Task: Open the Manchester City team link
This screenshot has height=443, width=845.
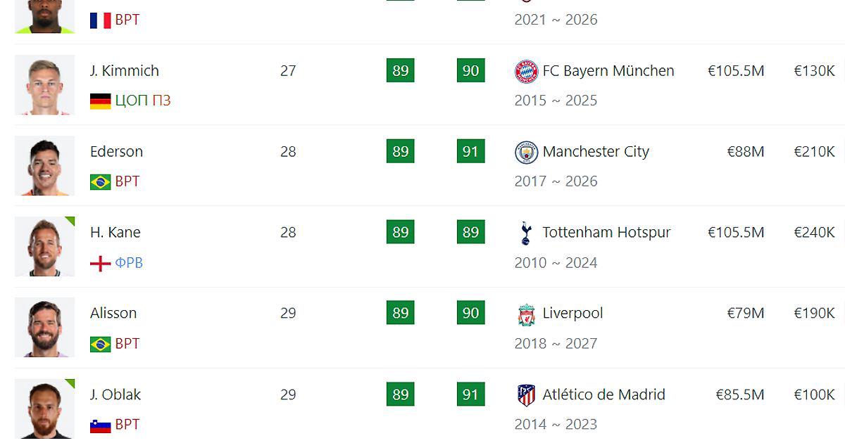Action: coord(596,152)
